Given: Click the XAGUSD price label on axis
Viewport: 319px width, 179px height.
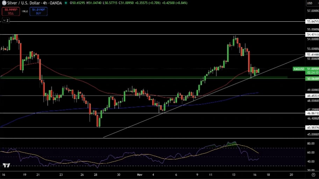Looking at the screenshot, I should 299,69.
